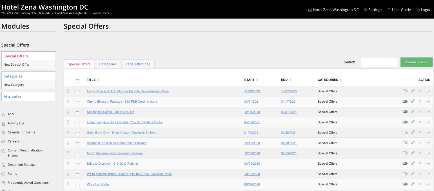The width and height of the screenshot is (434, 191).
Task: Sort by Categories column arrows
Action: coord(341,80)
